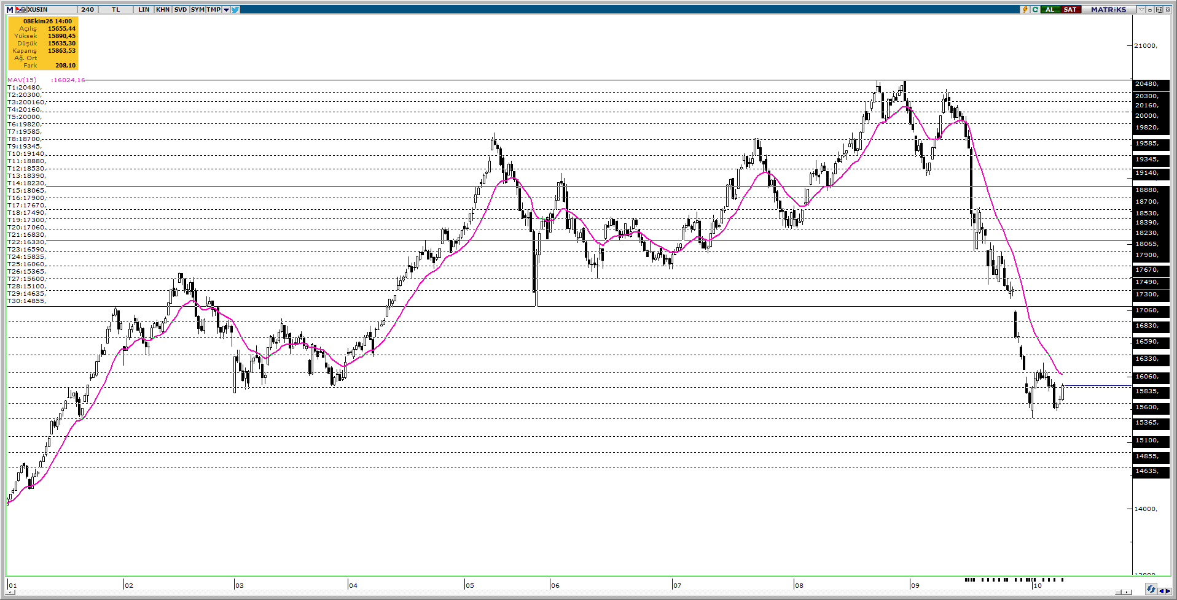Click the T15:18065 level label
The height and width of the screenshot is (600, 1177).
click(x=26, y=191)
